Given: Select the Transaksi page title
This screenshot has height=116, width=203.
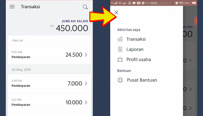Looking at the screenshot, I should pos(30,7).
